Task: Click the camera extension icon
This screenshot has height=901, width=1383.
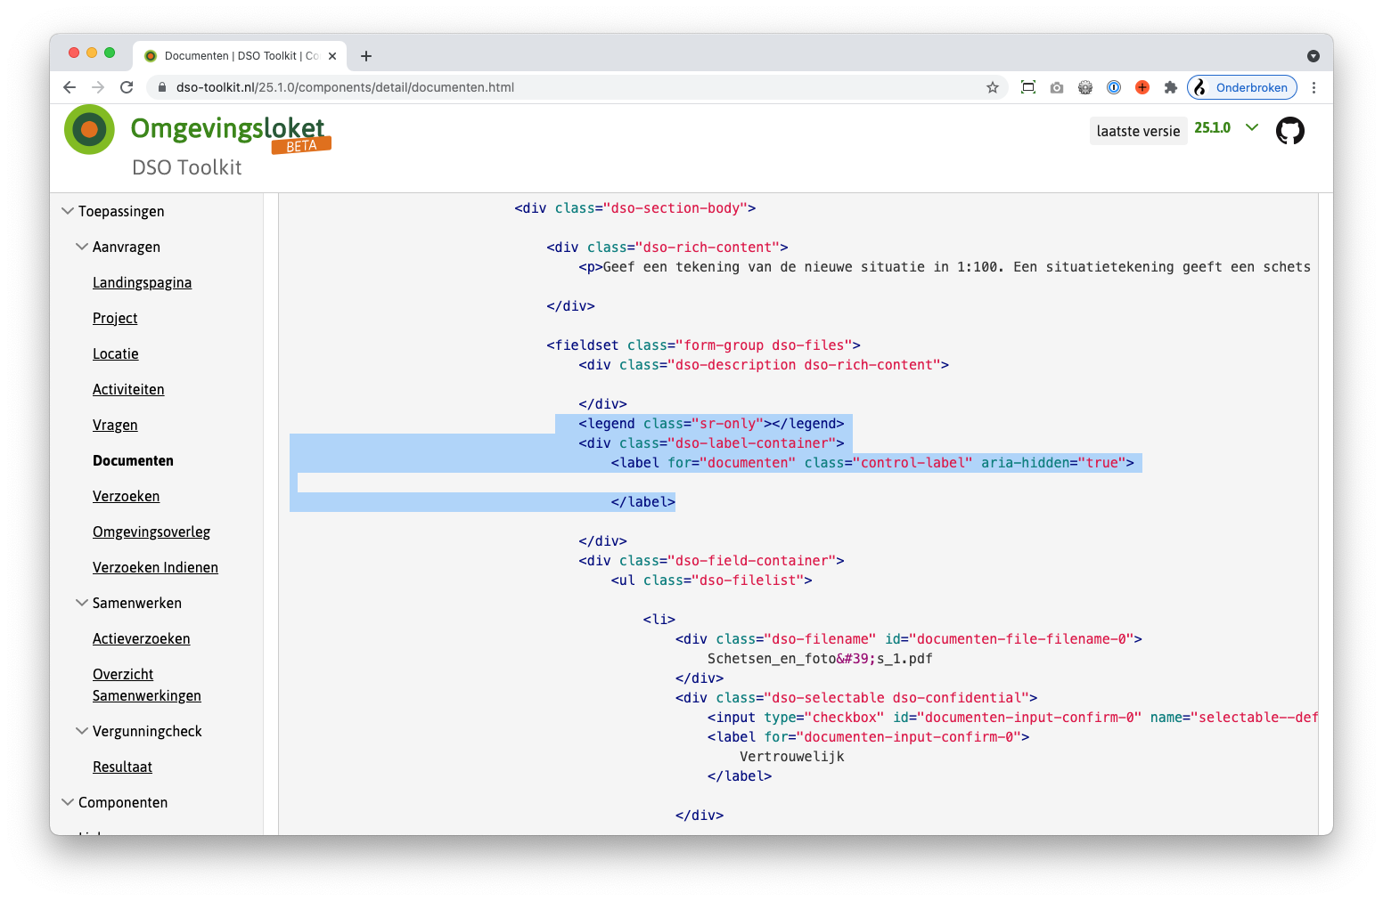Action: click(1056, 87)
